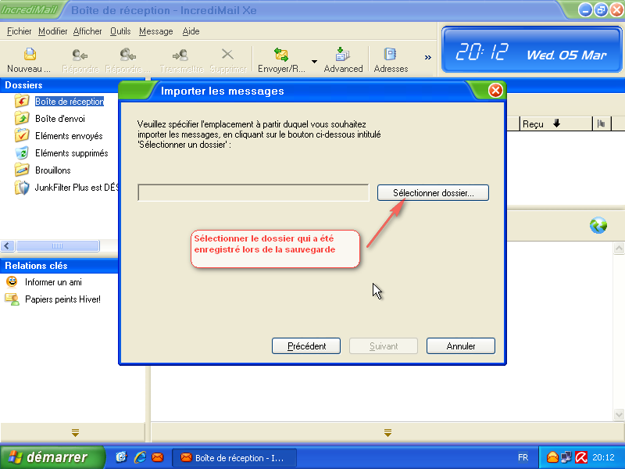Click the JunkFilter Plus shield icon
The height and width of the screenshot is (469, 625).
pyautogui.click(x=22, y=187)
